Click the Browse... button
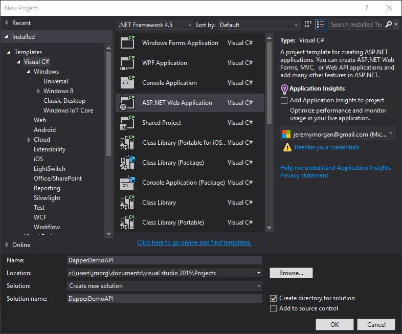The image size is (402, 334). pyautogui.click(x=291, y=273)
